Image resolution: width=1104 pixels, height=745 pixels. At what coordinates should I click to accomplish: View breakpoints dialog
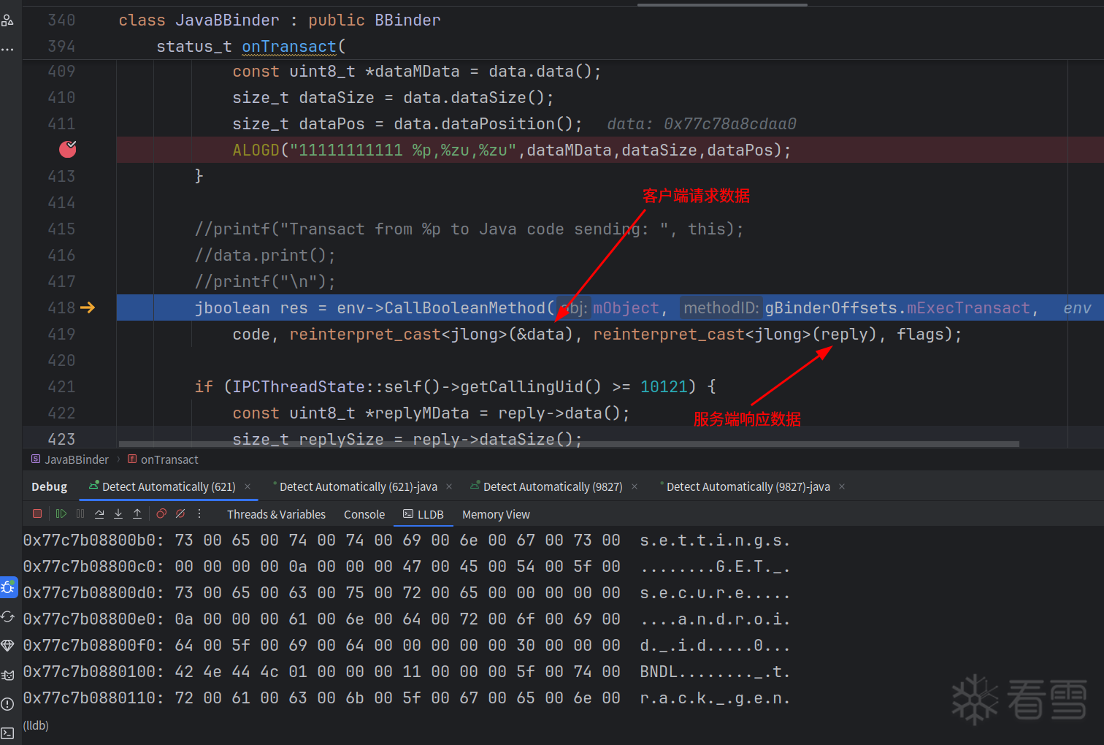click(x=161, y=514)
